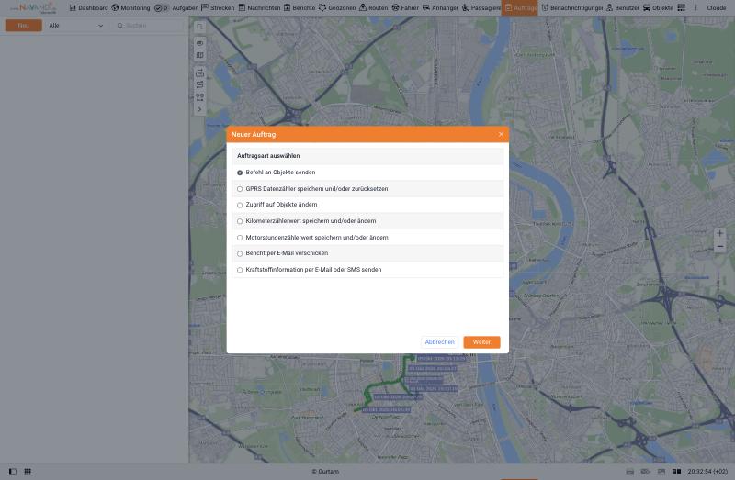Open the Fahrer tab

click(x=405, y=8)
